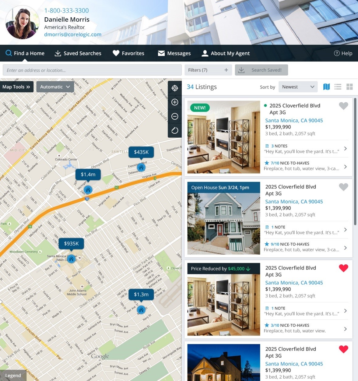Open the Sort by Newest dropdown
358x381 pixels.
[298, 87]
